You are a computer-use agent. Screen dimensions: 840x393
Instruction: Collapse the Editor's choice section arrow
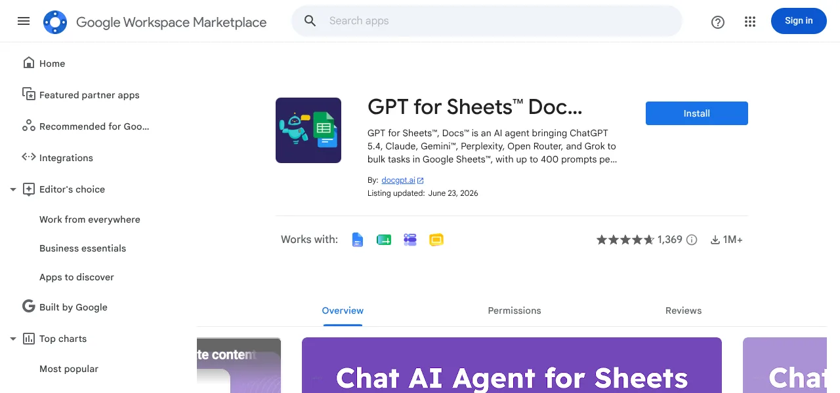12,189
